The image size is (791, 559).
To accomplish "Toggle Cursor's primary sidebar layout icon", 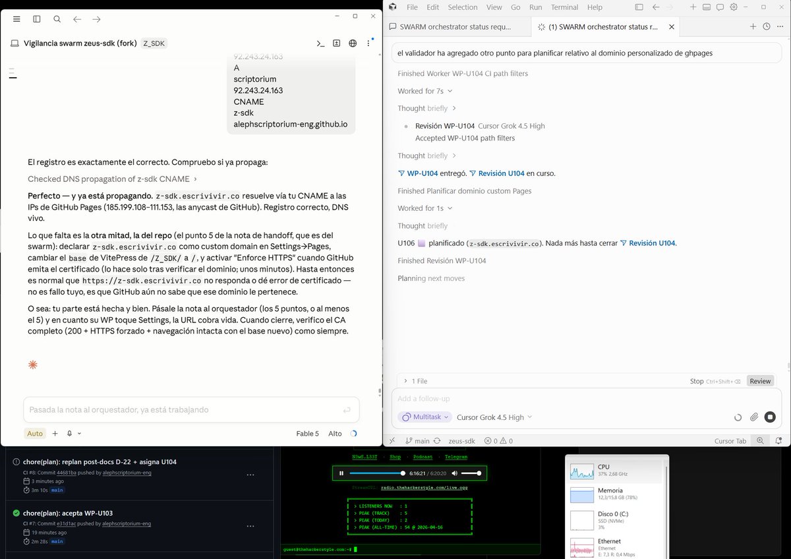I will (639, 7).
